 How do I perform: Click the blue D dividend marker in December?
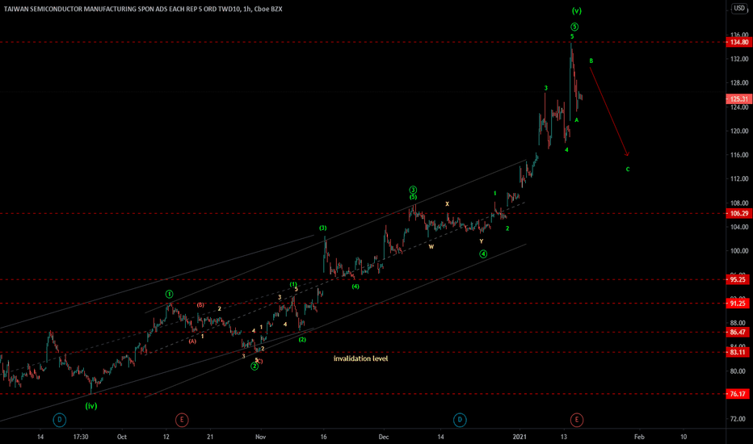click(x=460, y=420)
